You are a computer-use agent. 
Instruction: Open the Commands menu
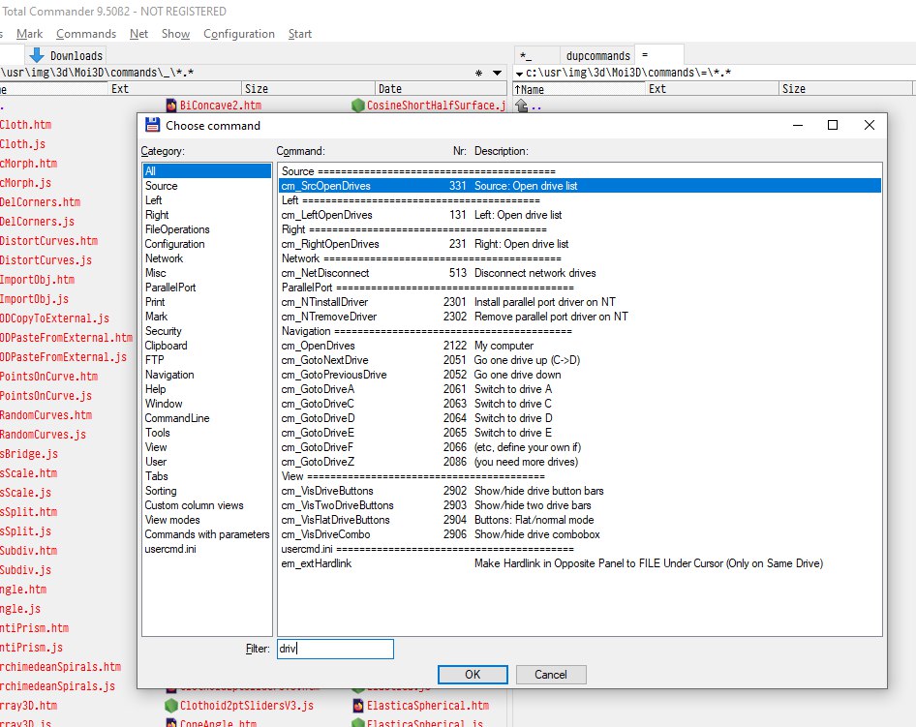[x=86, y=34]
